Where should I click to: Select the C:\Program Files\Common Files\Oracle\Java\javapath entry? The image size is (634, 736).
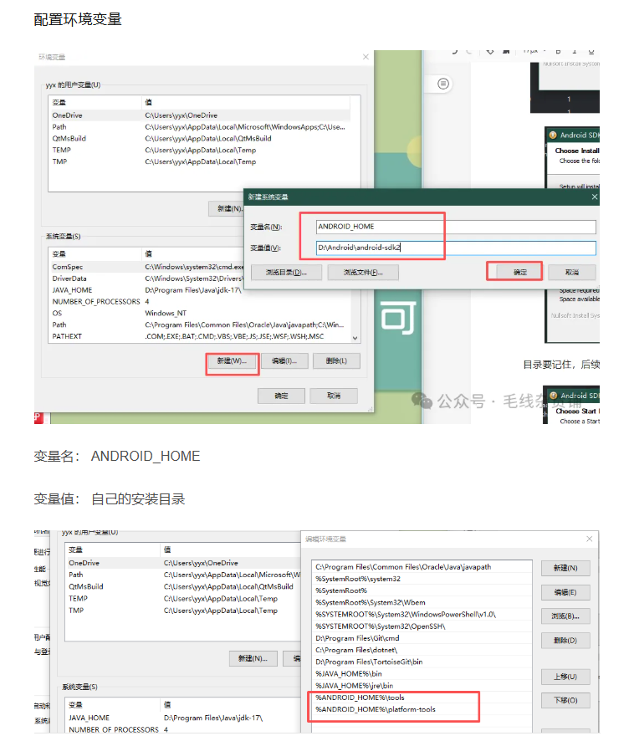tap(422, 567)
